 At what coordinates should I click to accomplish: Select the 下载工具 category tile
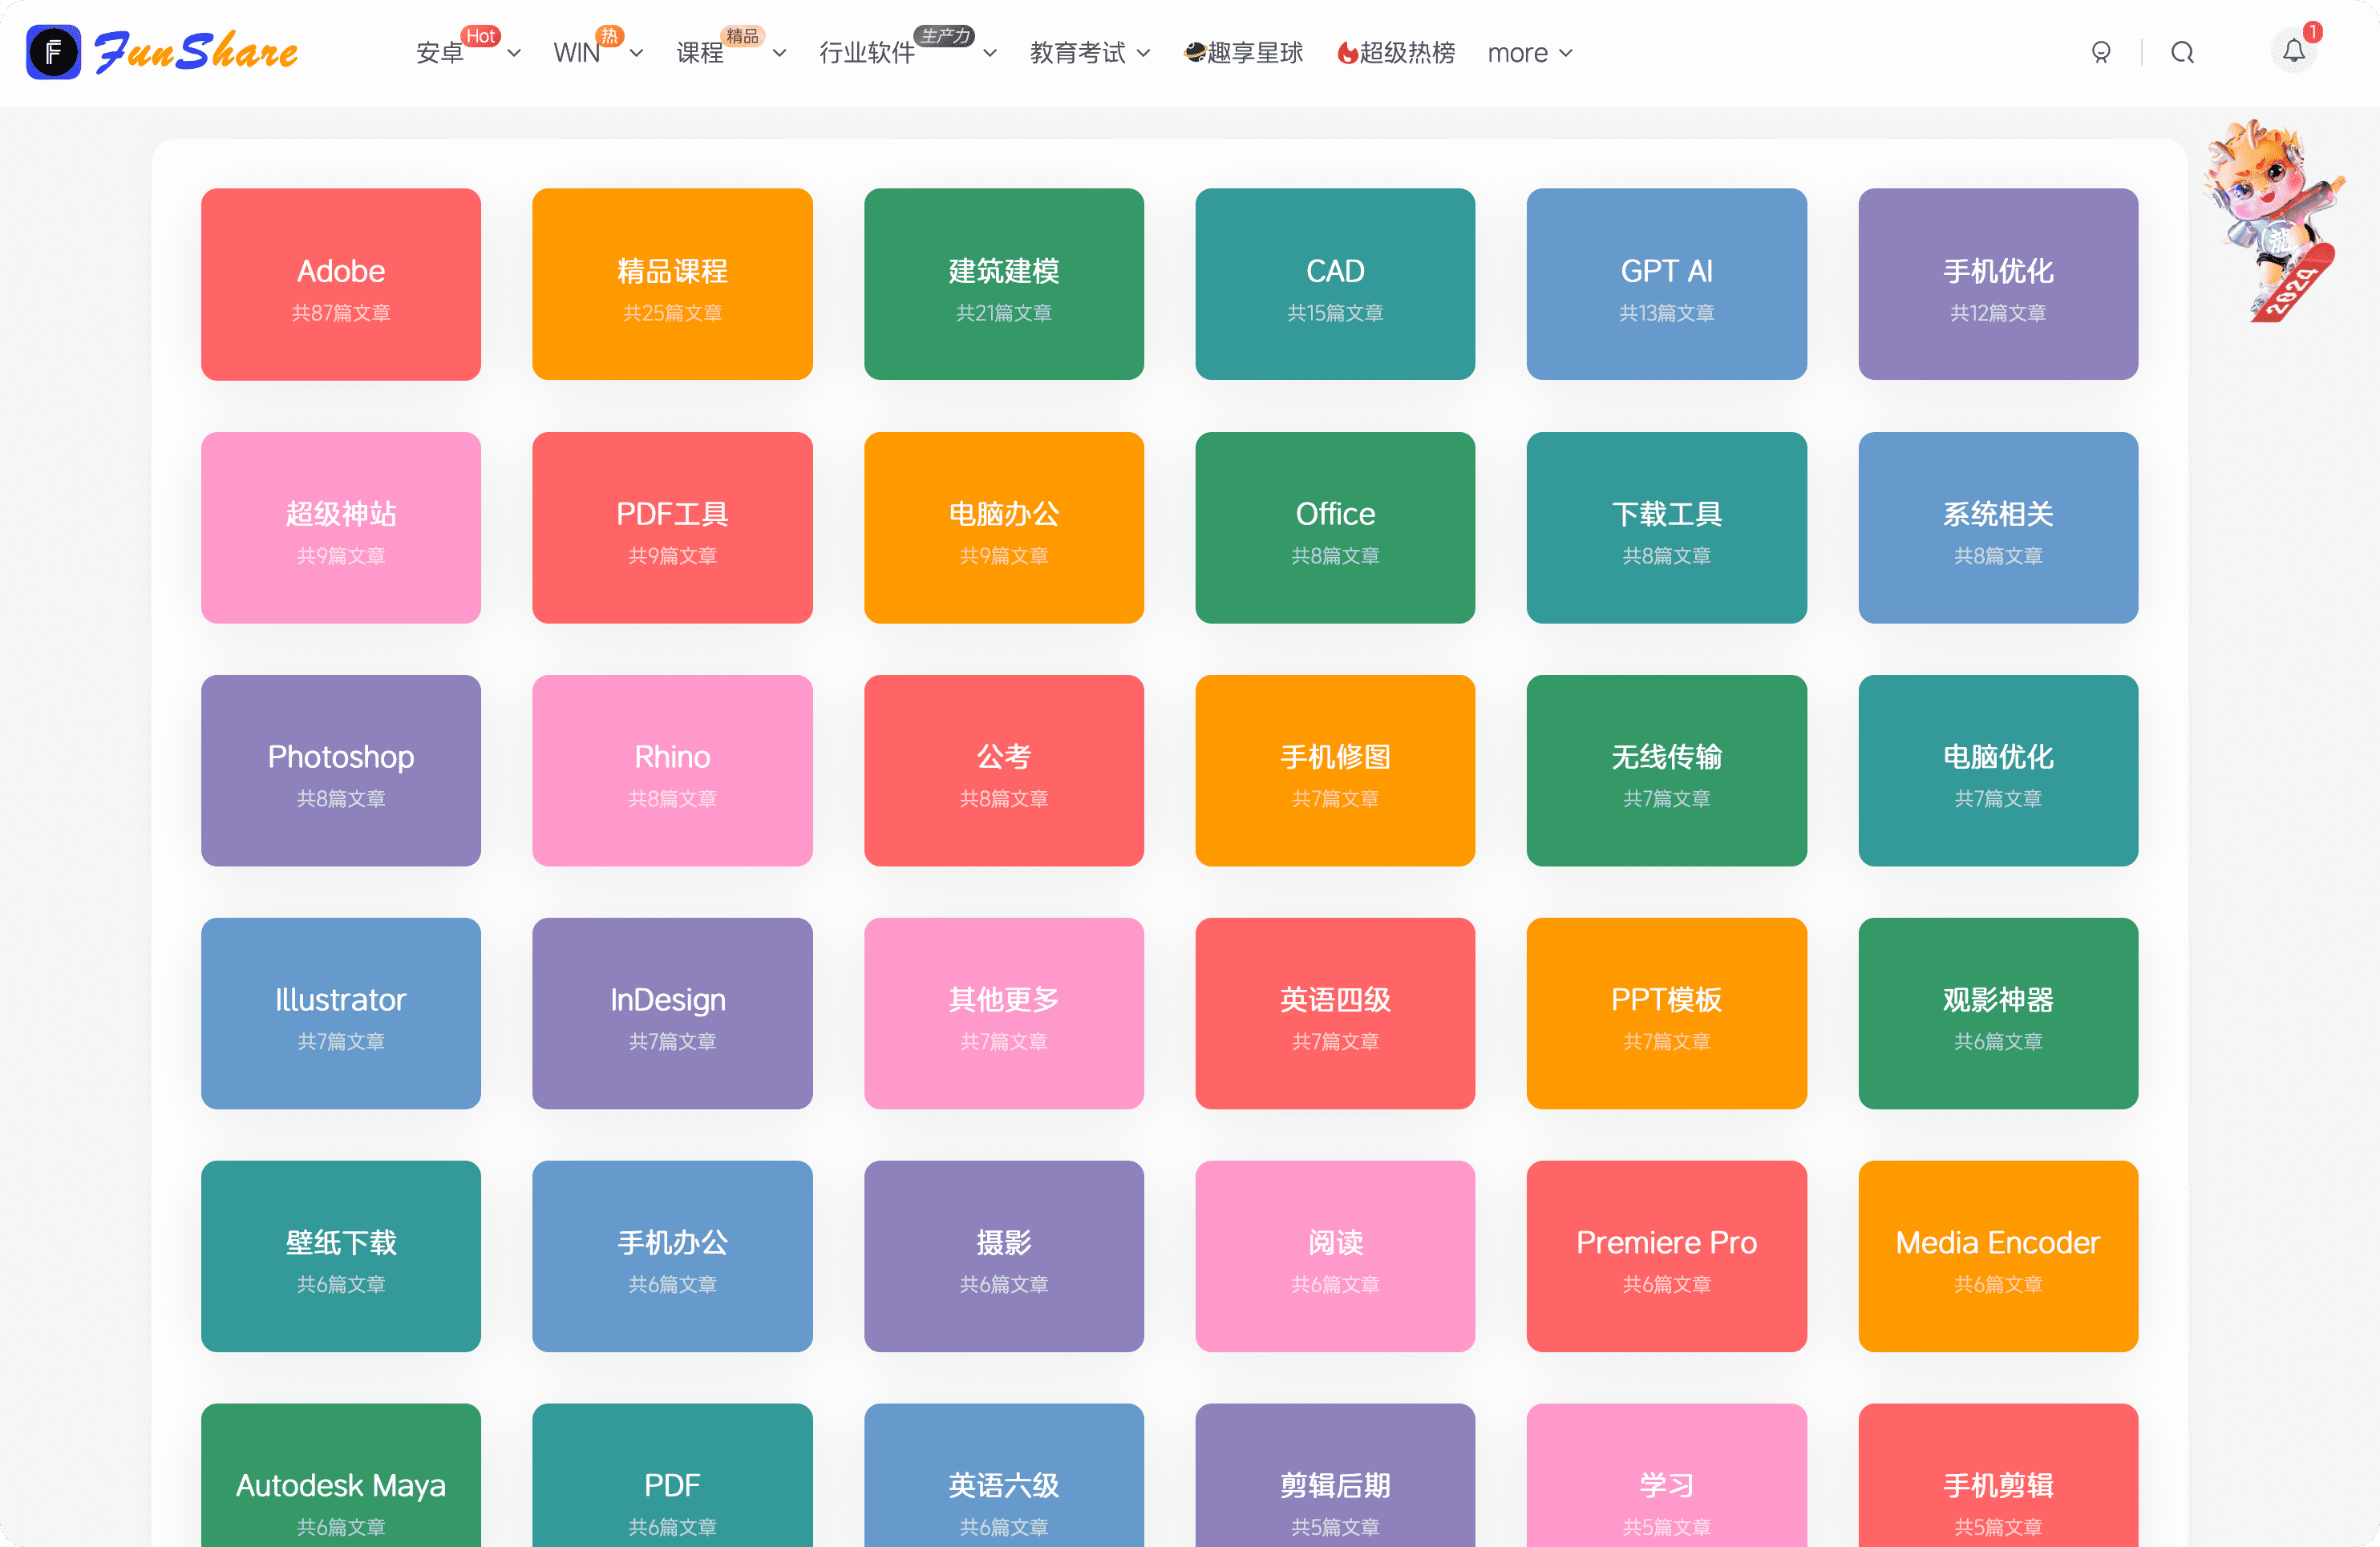1666,527
